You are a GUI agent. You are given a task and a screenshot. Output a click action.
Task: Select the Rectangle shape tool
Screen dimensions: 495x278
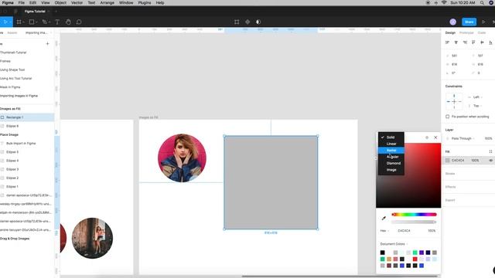[32, 22]
